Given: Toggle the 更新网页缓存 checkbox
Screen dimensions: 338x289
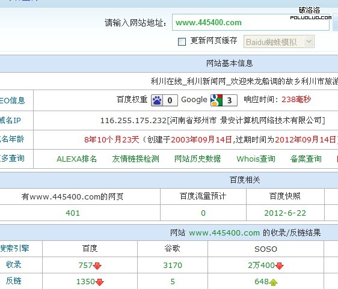Looking at the screenshot, I should coord(182,41).
